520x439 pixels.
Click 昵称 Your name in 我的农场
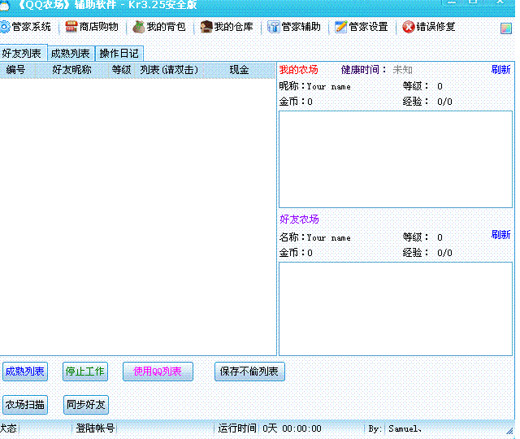pyautogui.click(x=314, y=86)
